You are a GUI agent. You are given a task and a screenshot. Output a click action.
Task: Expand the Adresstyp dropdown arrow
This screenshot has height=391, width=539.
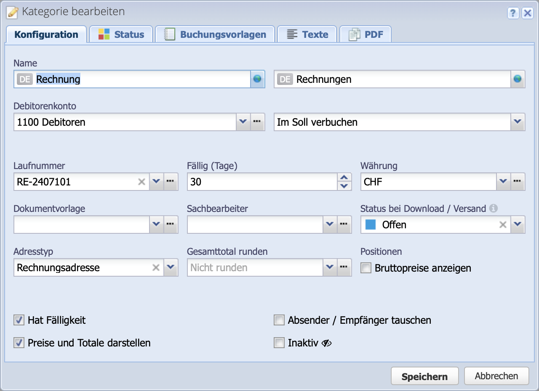[171, 267]
